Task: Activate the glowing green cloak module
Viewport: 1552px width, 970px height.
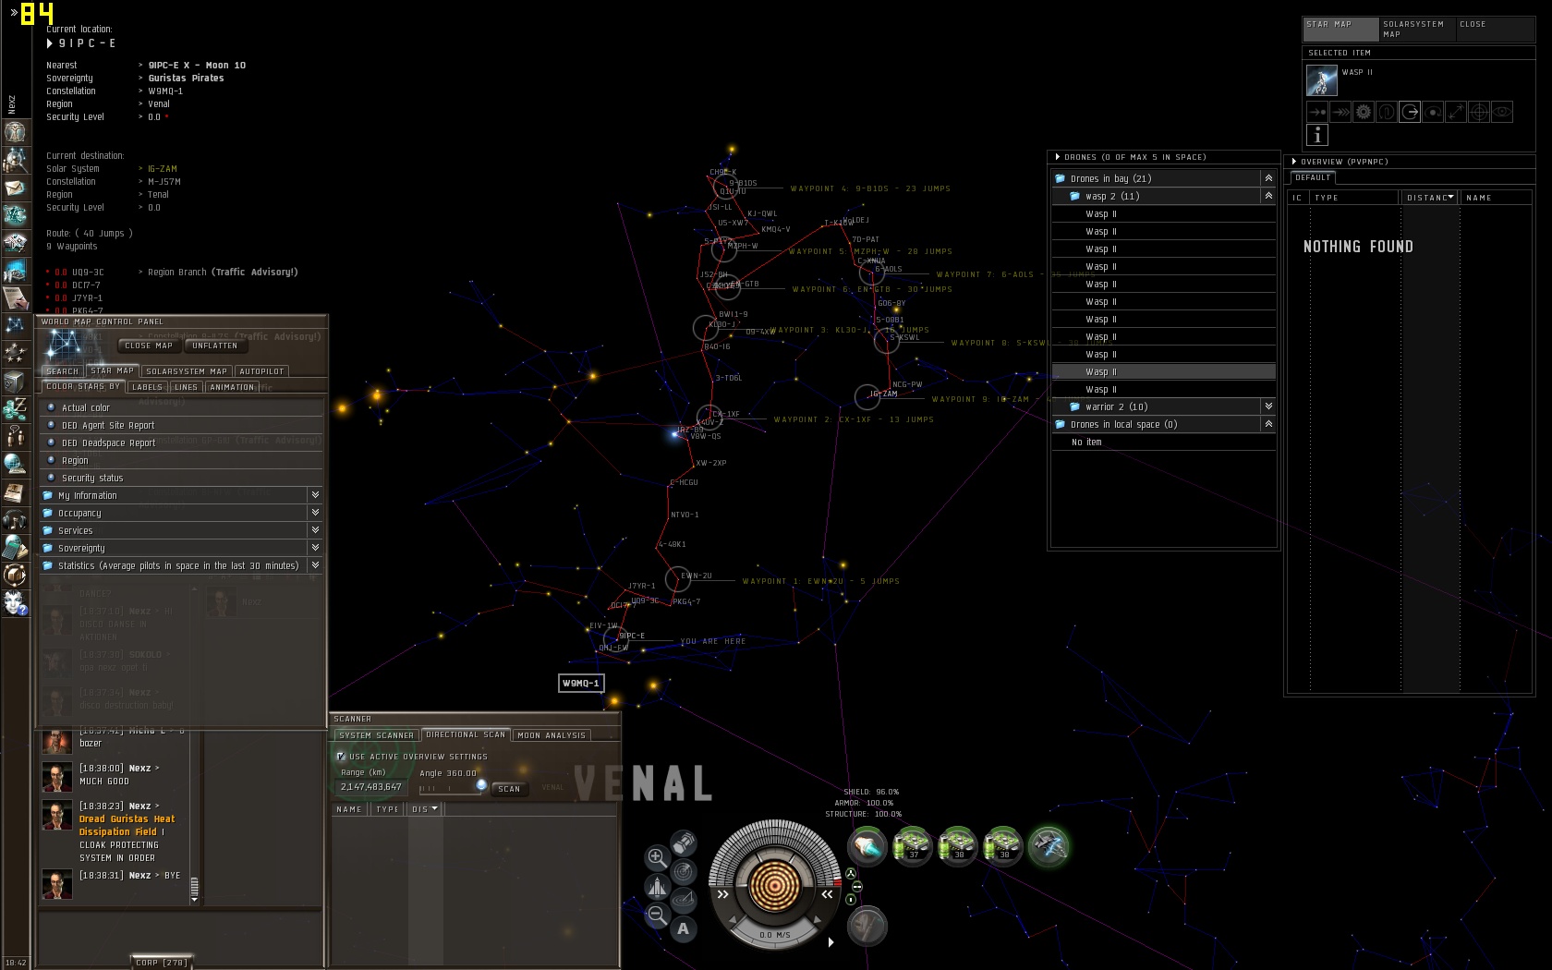Action: (x=1049, y=845)
